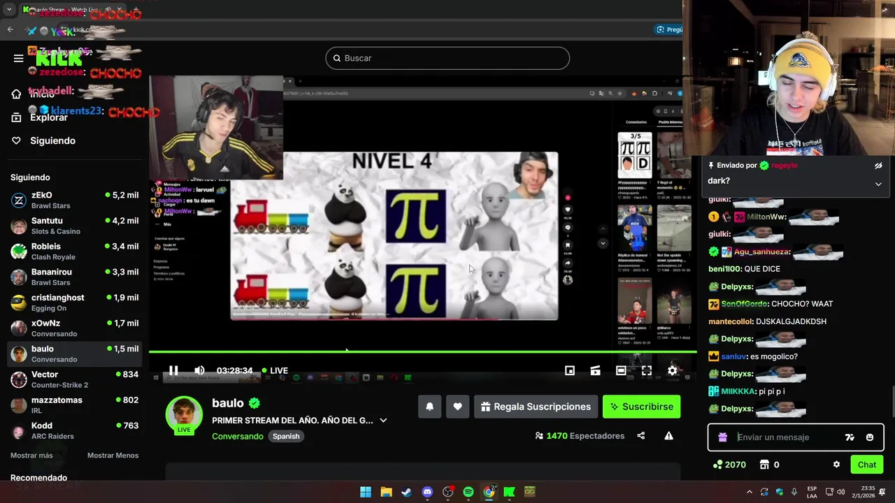895x503 pixels.
Task: Click the Suscribirse button
Action: point(641,407)
